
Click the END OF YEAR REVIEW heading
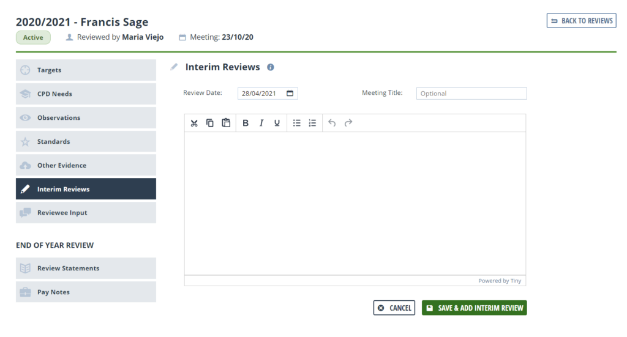tap(54, 245)
